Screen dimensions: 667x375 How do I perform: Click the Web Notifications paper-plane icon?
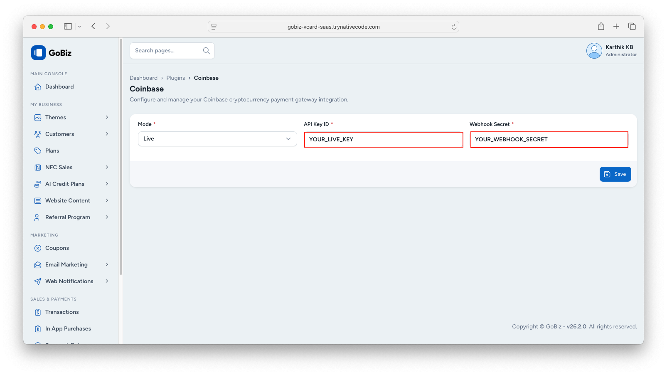[x=38, y=281]
